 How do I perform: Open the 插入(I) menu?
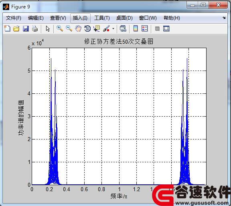pyautogui.click(x=80, y=18)
